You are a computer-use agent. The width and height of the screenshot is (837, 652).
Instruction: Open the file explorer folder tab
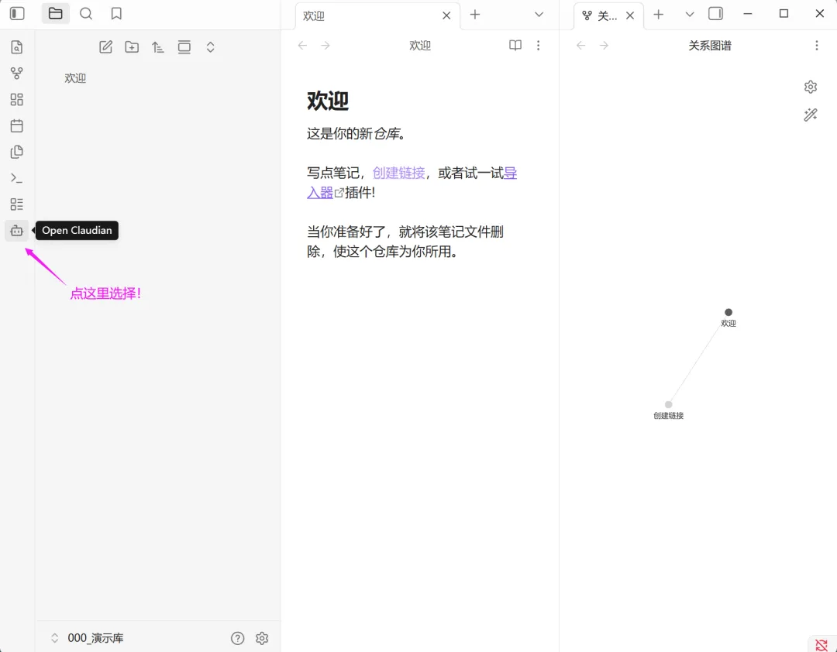pyautogui.click(x=56, y=13)
